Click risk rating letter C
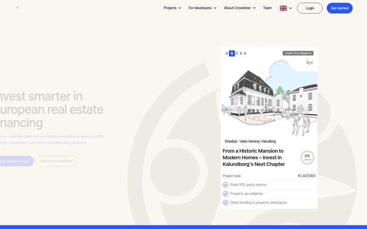The height and width of the screenshot is (229, 367). (x=237, y=53)
